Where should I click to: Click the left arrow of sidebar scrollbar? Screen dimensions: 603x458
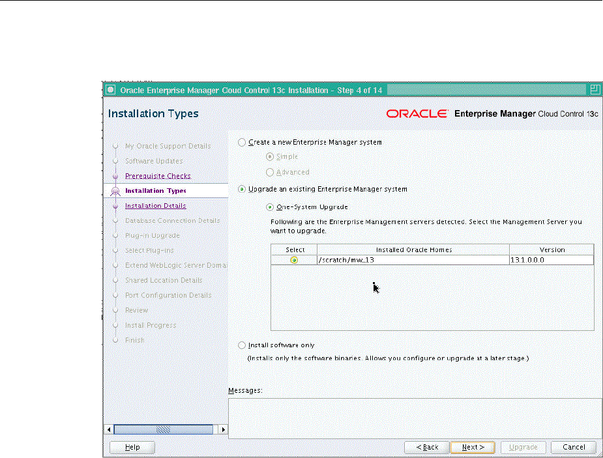tap(109, 429)
